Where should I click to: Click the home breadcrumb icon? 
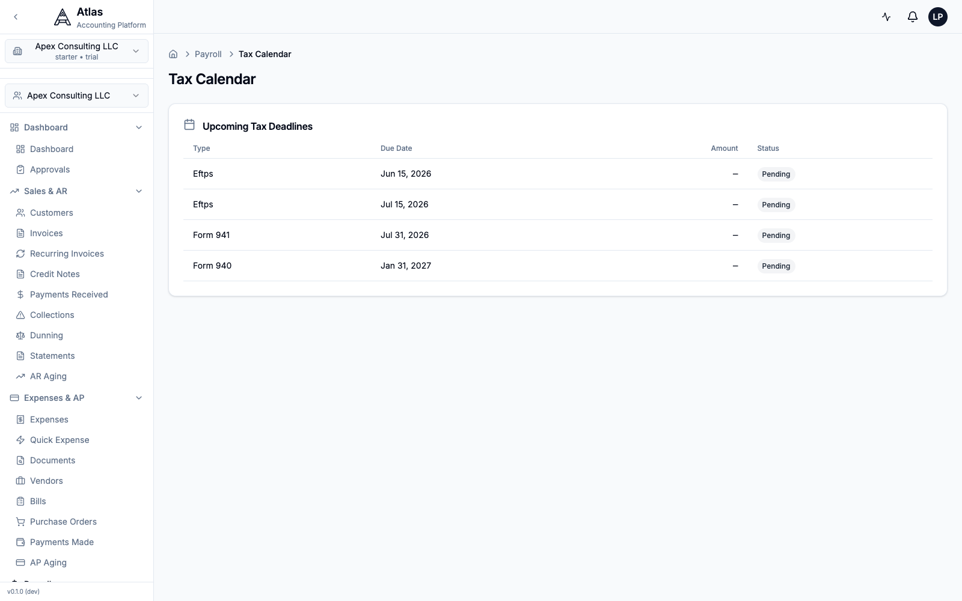pyautogui.click(x=173, y=54)
